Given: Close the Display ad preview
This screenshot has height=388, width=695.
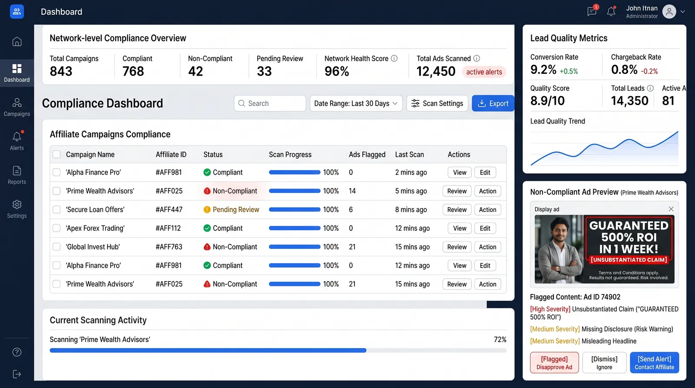Looking at the screenshot, I should coord(671,209).
